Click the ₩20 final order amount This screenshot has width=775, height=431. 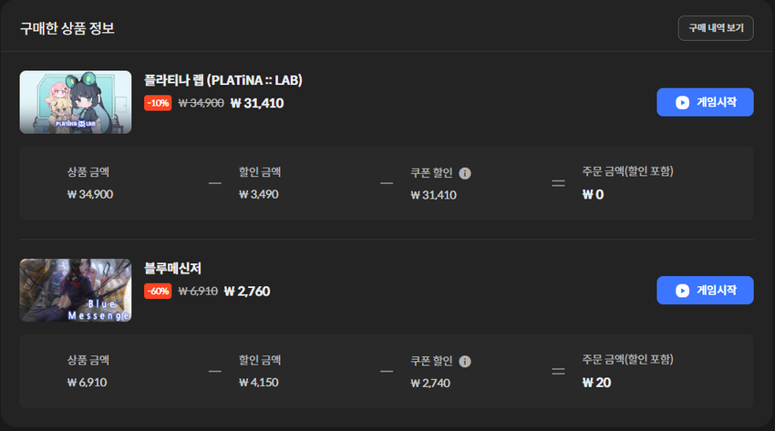coord(596,383)
